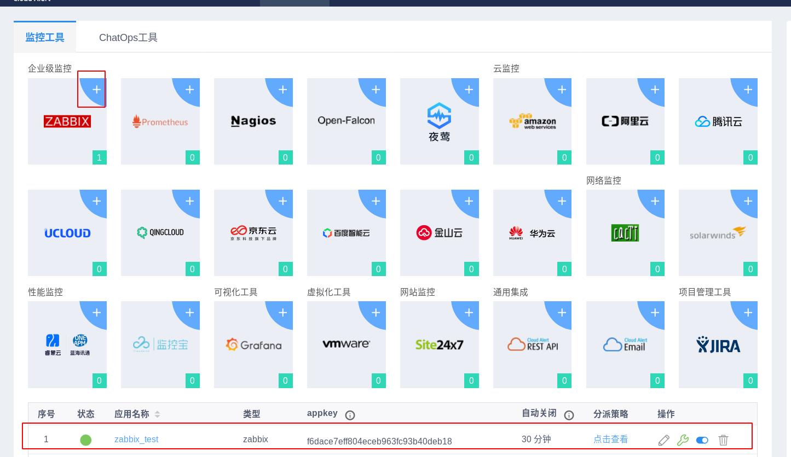Click the 序号 column header
The height and width of the screenshot is (457, 791).
pos(47,414)
